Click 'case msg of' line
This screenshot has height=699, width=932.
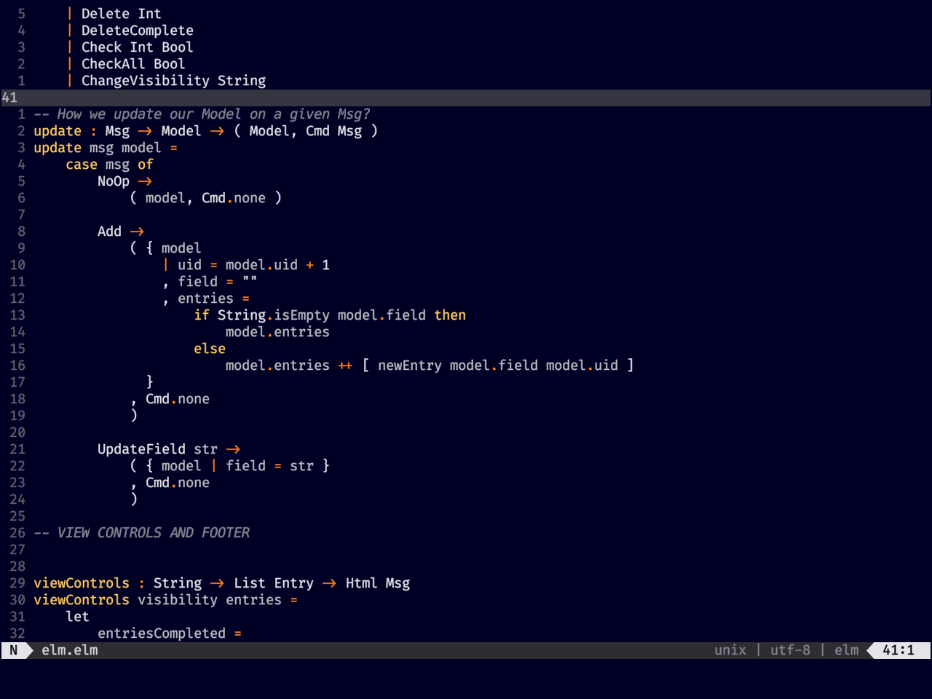[109, 165]
